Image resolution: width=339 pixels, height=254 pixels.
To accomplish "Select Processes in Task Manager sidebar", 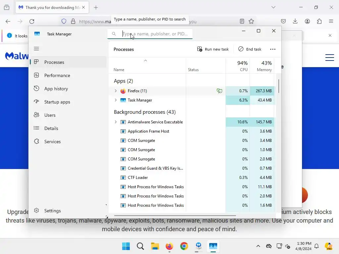I will [68, 62].
